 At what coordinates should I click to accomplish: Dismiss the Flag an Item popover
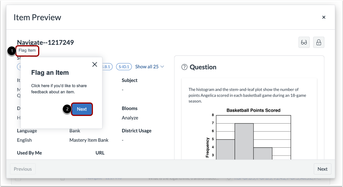(94, 65)
